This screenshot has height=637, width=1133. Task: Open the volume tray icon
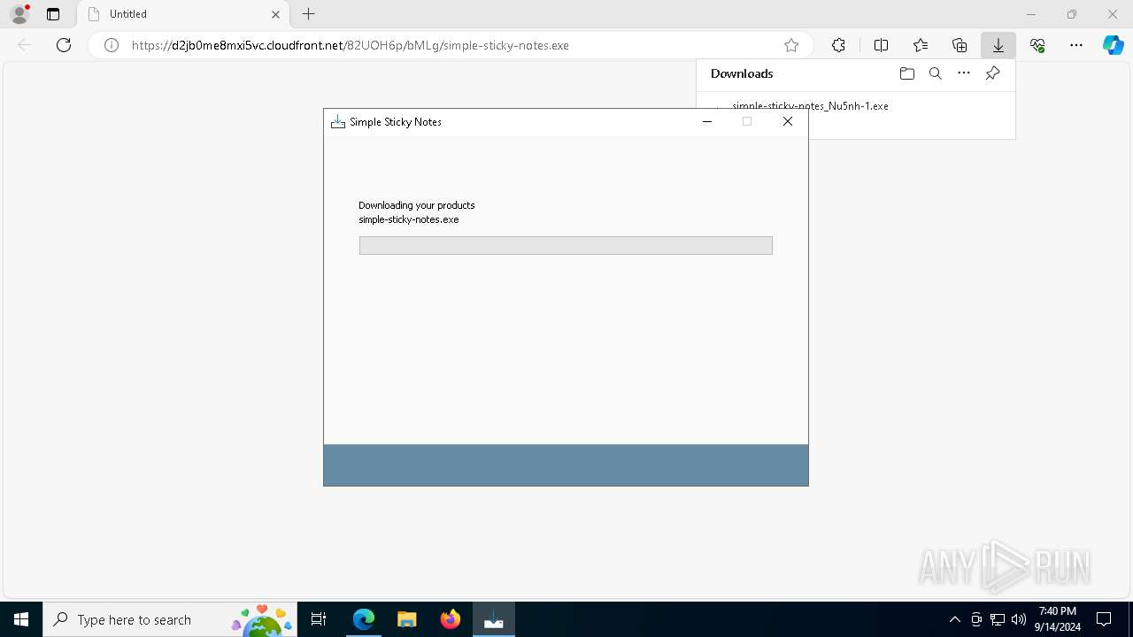click(x=1019, y=620)
